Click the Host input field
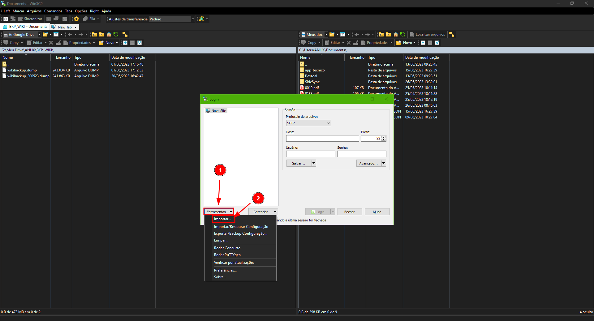Screen dimensions: 594x321 click(322, 139)
